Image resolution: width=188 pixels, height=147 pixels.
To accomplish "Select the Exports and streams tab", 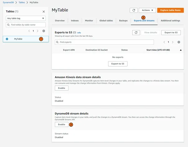I will click(x=144, y=21).
